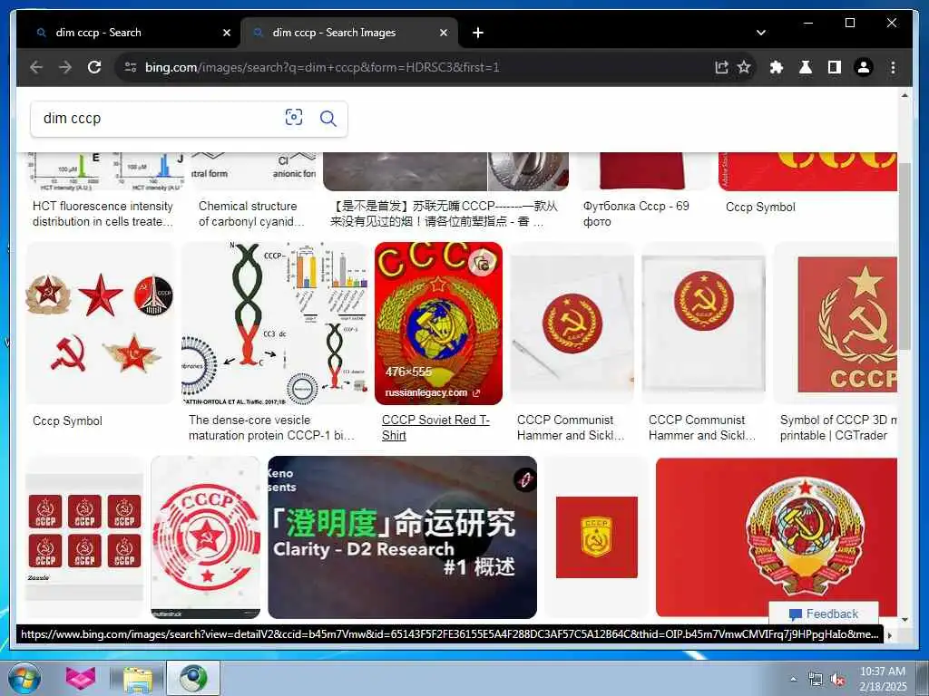Viewport: 929px width, 696px height.
Task: Open File Explorer from the taskbar
Action: [x=138, y=678]
